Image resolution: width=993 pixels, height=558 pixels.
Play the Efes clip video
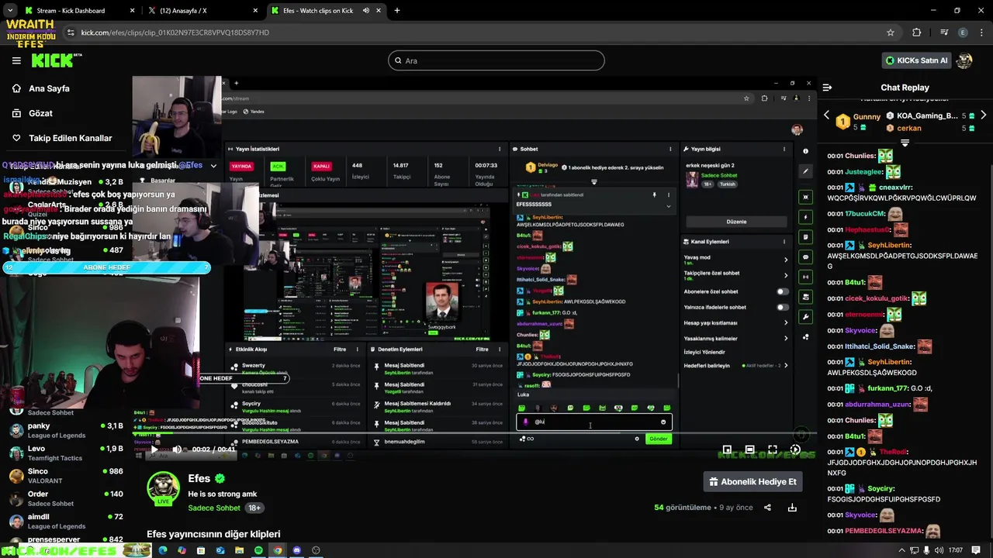pyautogui.click(x=154, y=449)
